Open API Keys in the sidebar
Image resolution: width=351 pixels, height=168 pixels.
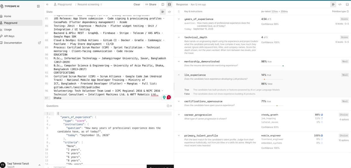point(21,36)
